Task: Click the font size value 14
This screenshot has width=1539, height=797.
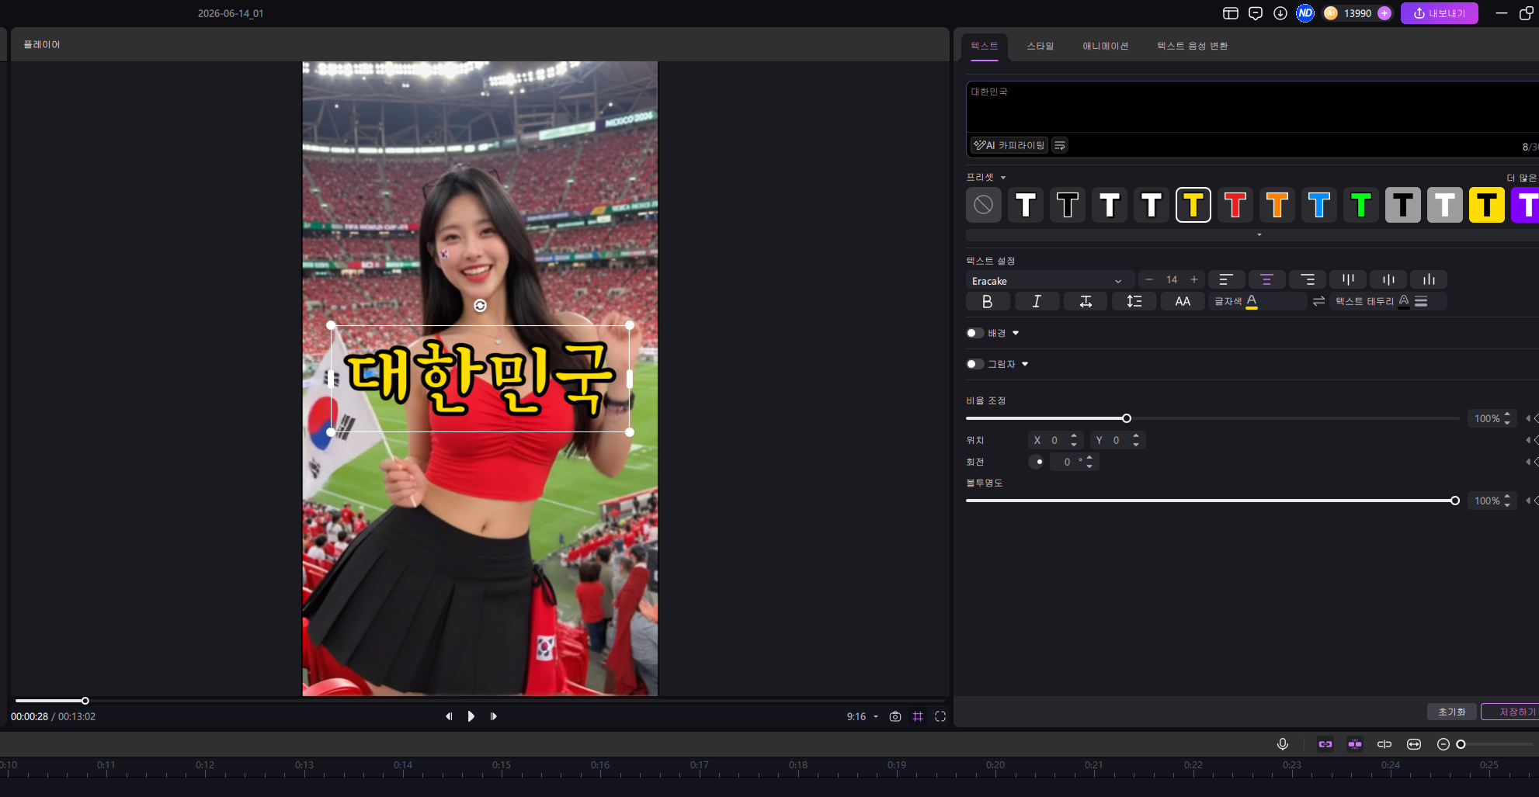Action: [1172, 279]
